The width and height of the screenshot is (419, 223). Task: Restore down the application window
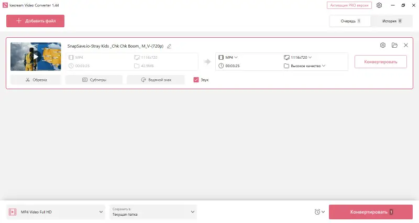(403, 5)
